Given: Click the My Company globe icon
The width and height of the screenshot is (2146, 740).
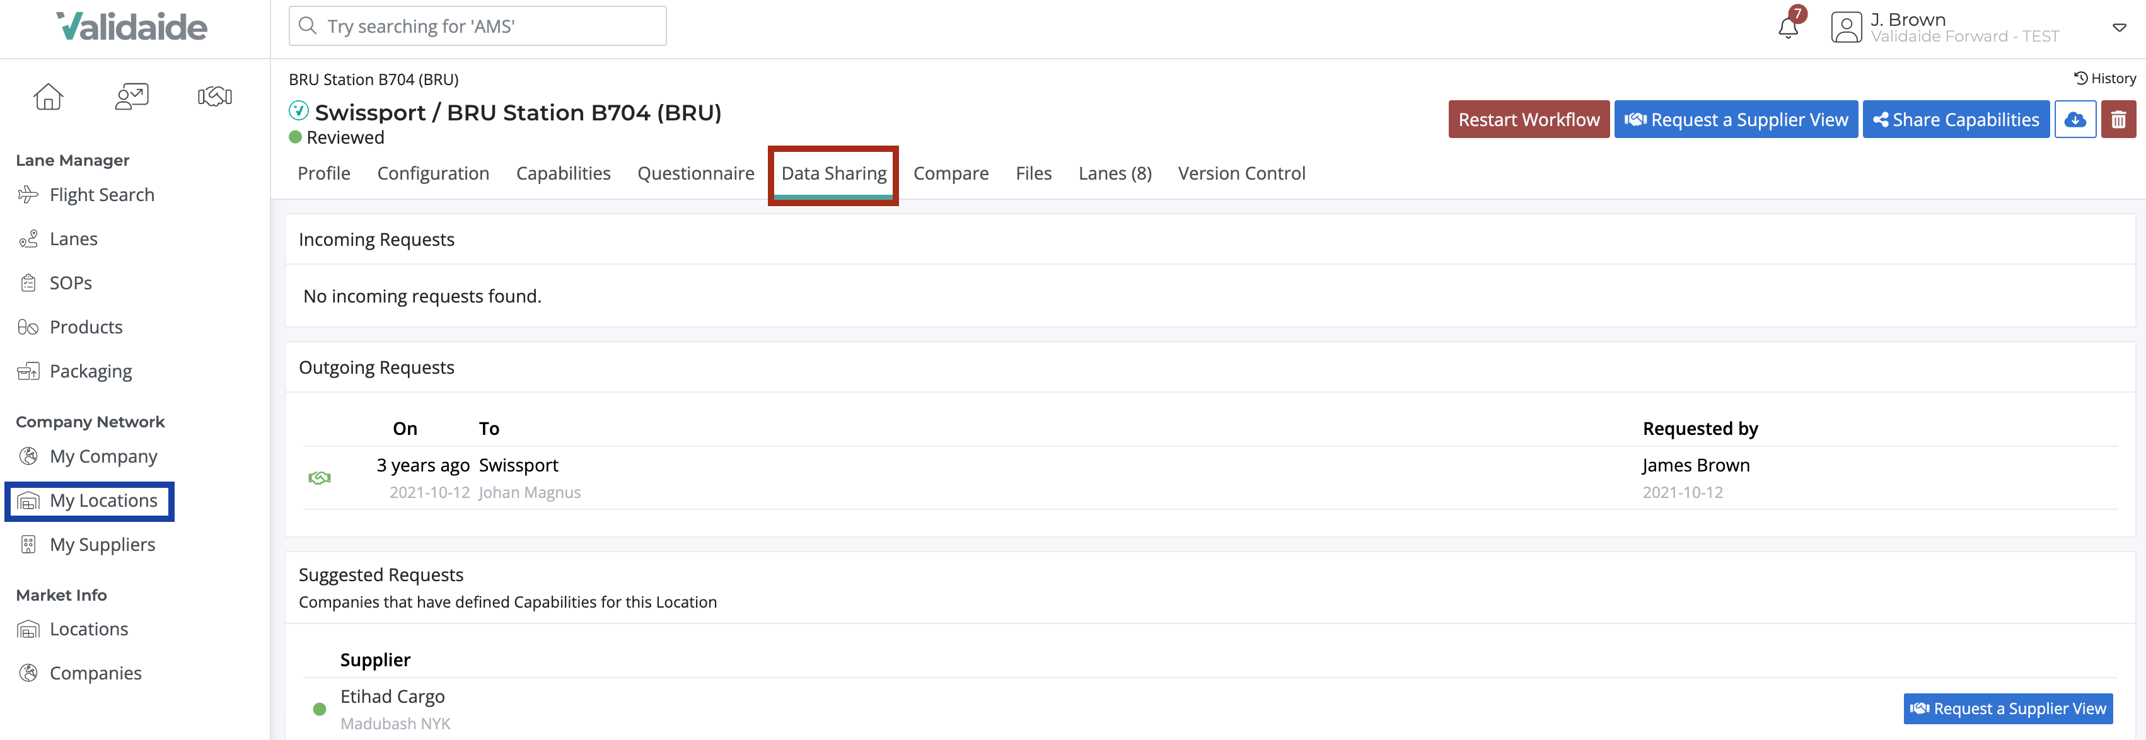Looking at the screenshot, I should [28, 456].
